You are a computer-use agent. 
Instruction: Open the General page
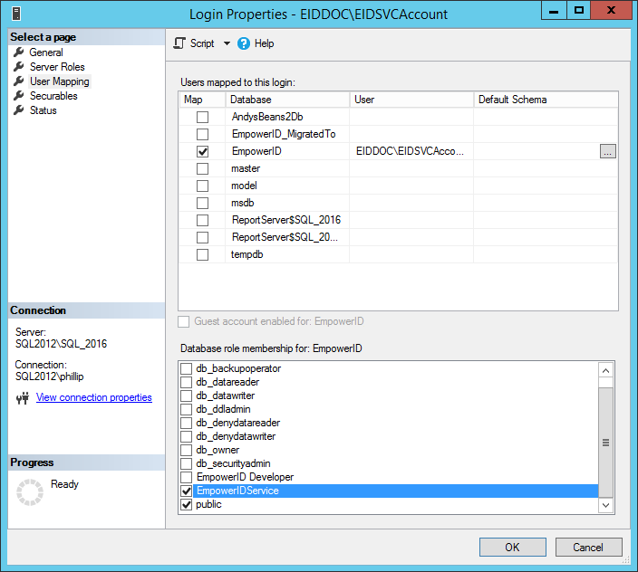pos(46,52)
